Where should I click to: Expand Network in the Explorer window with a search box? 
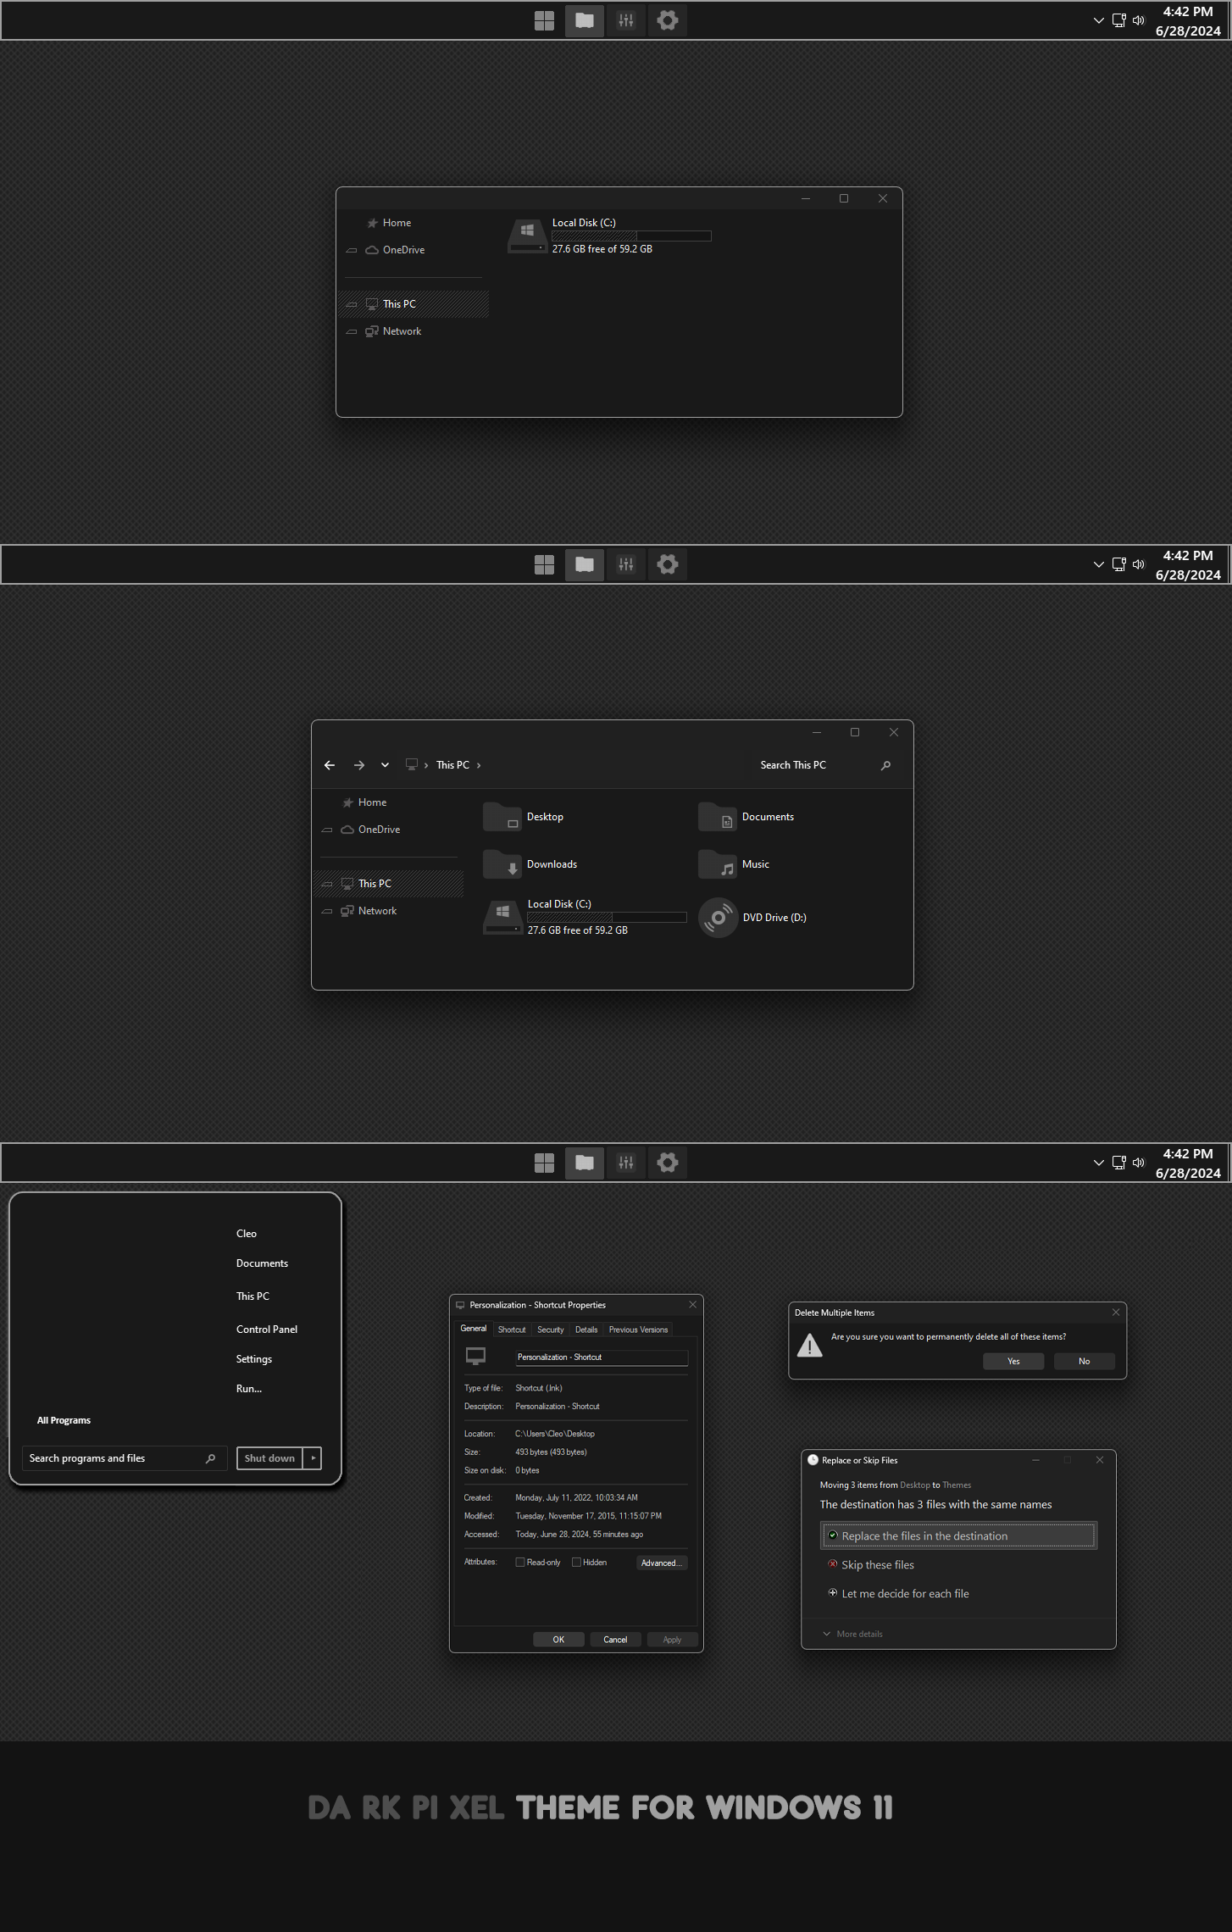tap(327, 912)
